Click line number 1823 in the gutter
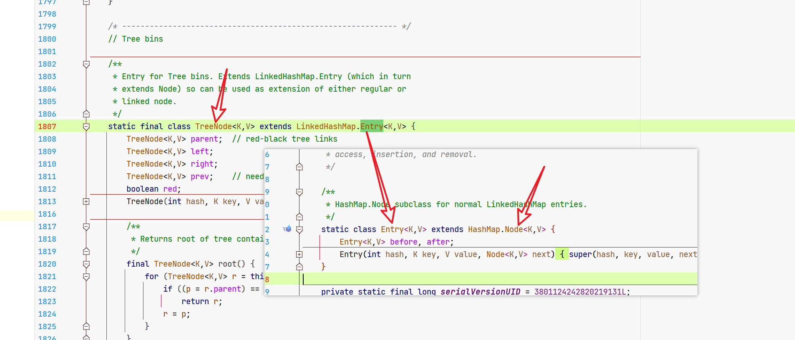 point(47,301)
